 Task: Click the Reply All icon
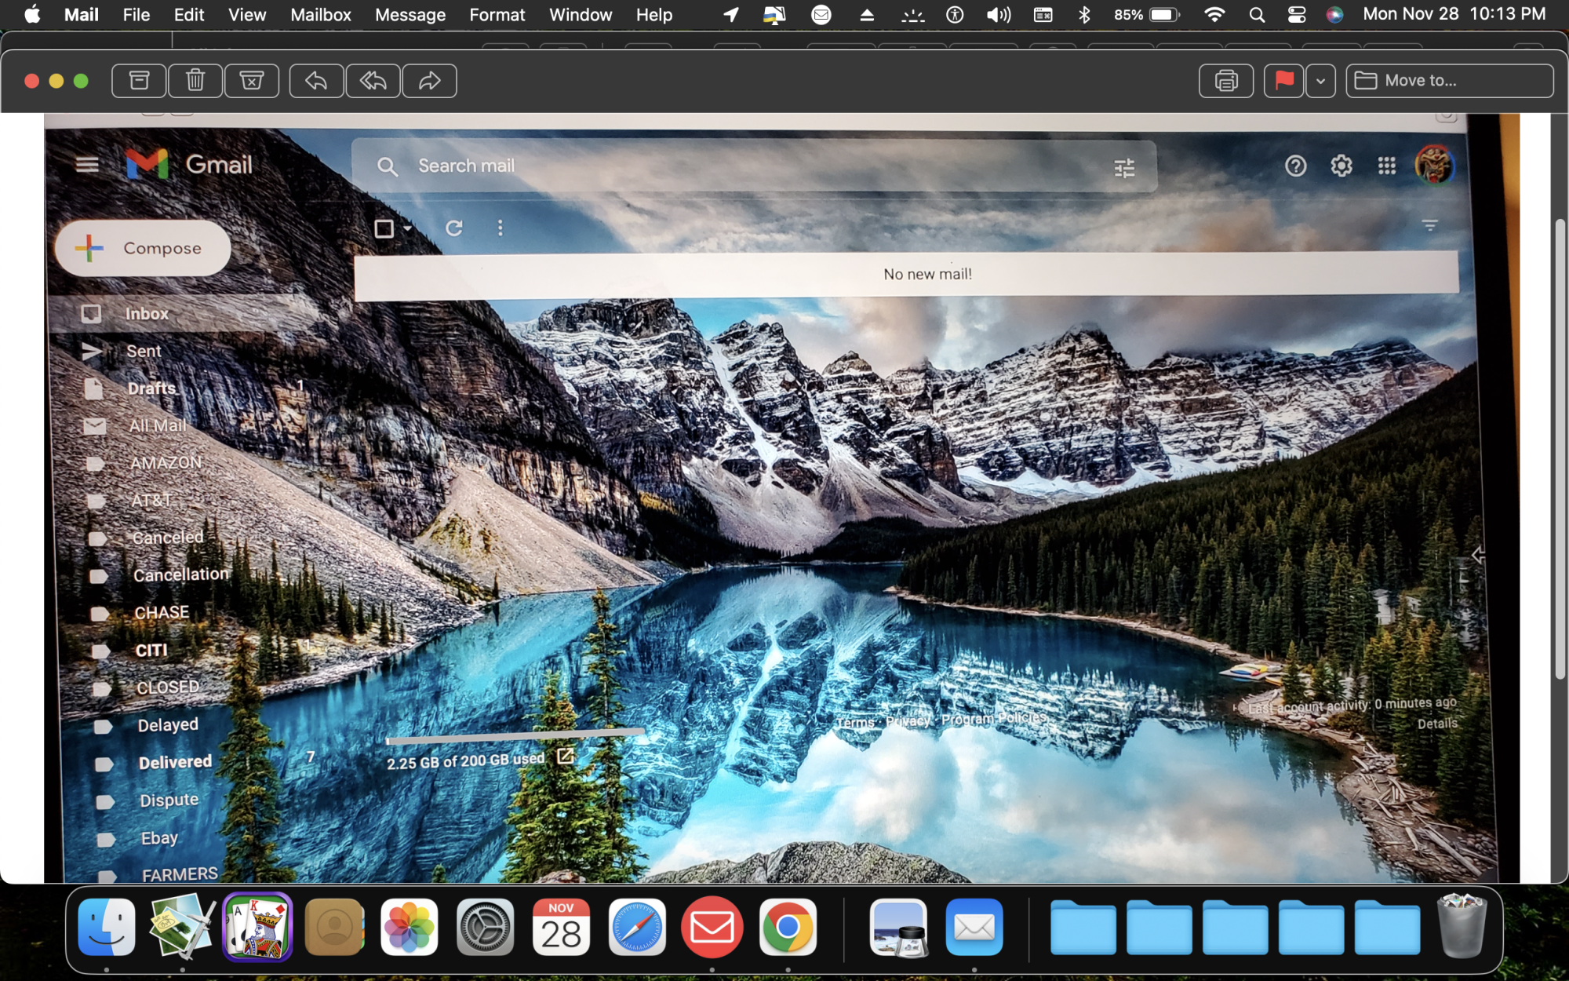pos(373,81)
